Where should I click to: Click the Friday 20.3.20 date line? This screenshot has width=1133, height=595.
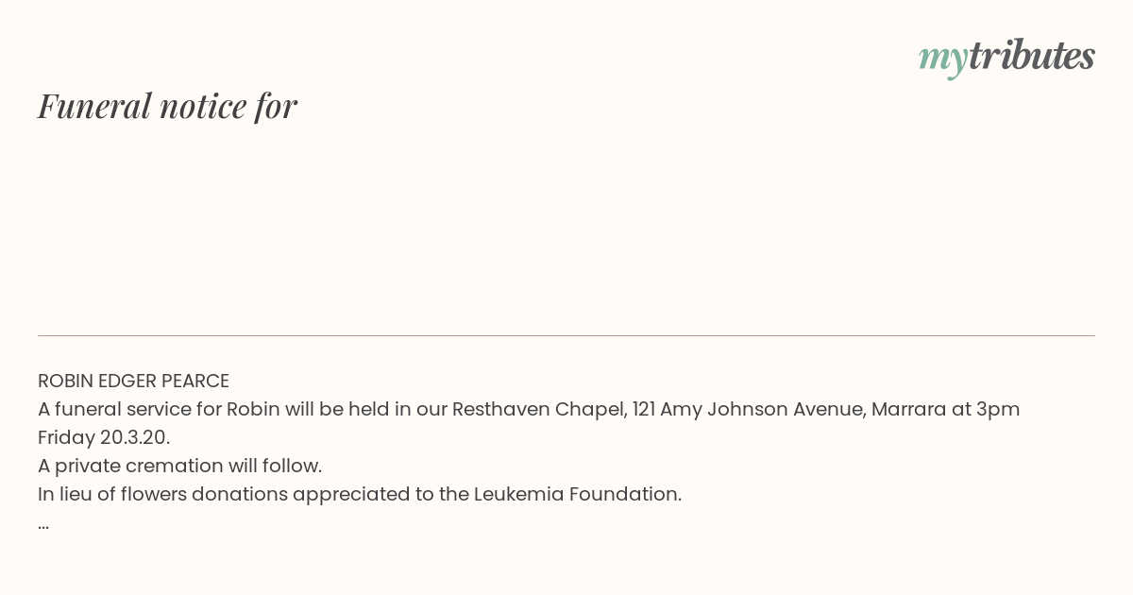click(104, 437)
